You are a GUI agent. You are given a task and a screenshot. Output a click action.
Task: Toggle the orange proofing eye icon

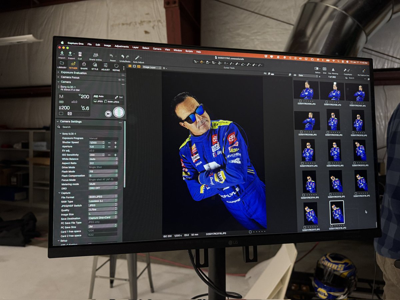[139, 66]
